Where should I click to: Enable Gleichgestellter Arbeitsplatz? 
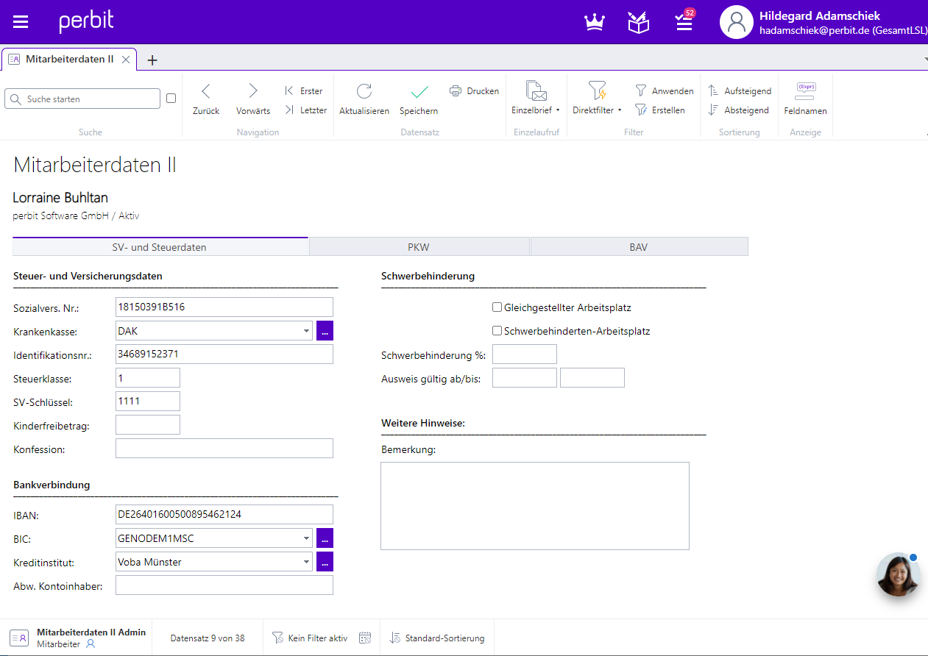497,307
